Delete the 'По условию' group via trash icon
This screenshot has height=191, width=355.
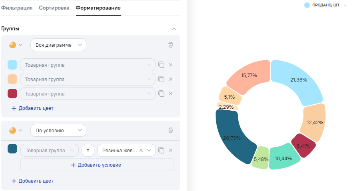pyautogui.click(x=171, y=130)
